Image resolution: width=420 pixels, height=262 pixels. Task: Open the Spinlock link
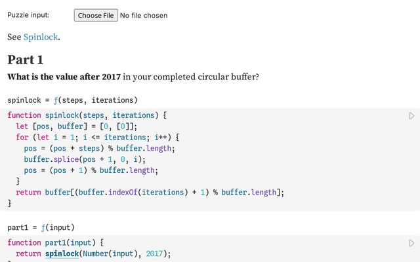(x=41, y=37)
